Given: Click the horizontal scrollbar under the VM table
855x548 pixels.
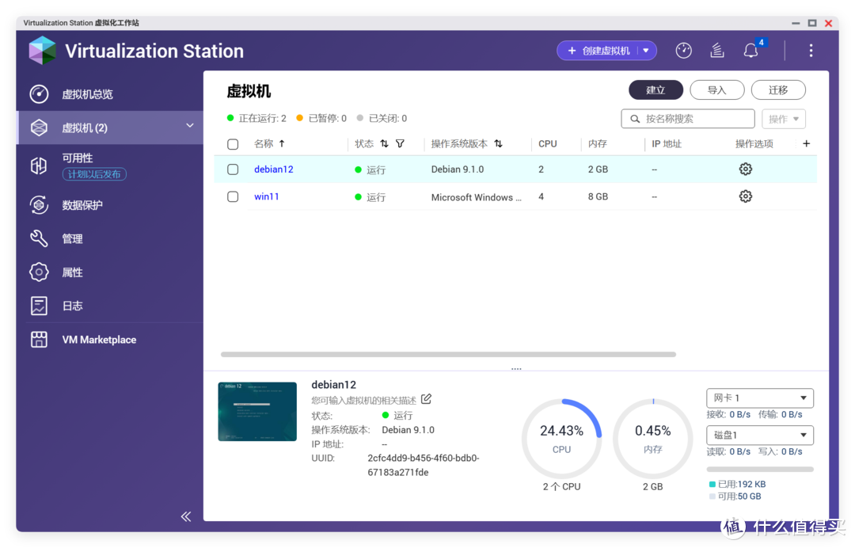Looking at the screenshot, I should pos(448,354).
